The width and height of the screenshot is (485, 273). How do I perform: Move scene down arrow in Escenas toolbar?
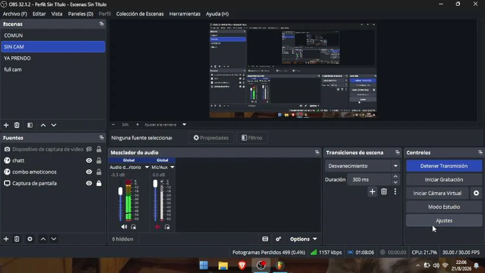pos(54,125)
